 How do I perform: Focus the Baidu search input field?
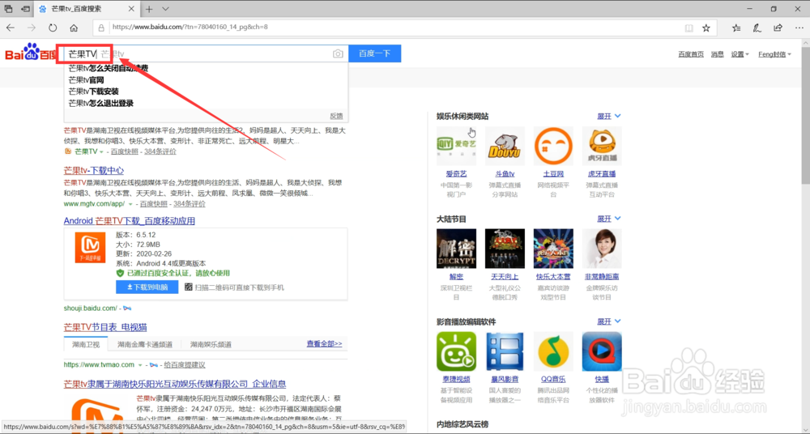pos(206,53)
